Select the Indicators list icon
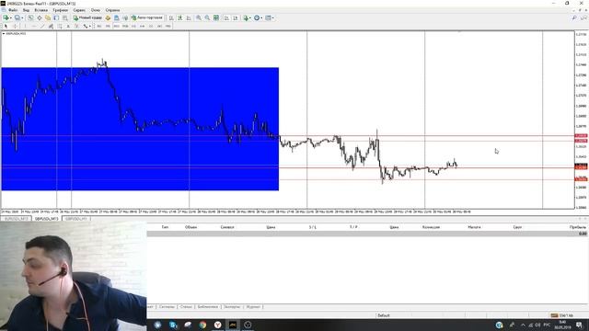Image resolution: width=589 pixels, height=331 pixels. click(x=246, y=17)
